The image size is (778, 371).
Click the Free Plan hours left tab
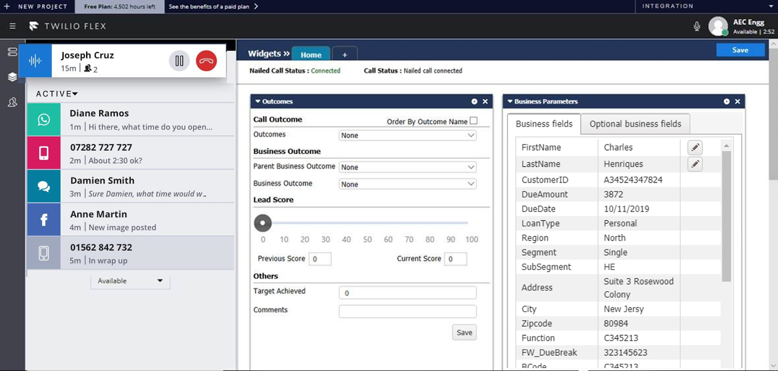[120, 6]
